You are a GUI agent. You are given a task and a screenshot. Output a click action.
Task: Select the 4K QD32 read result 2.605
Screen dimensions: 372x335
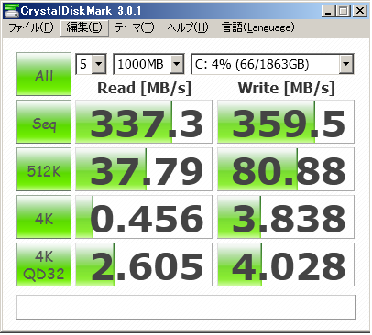point(144,265)
